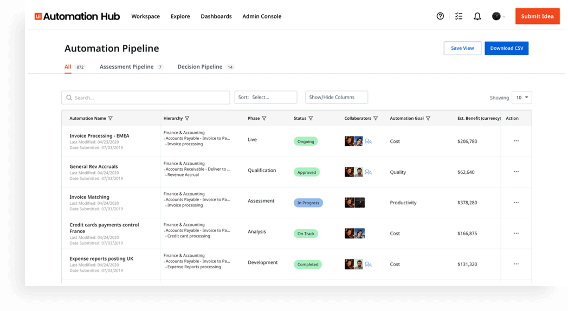The image size is (568, 311).
Task: Click the Live phase cell
Action: (x=252, y=139)
